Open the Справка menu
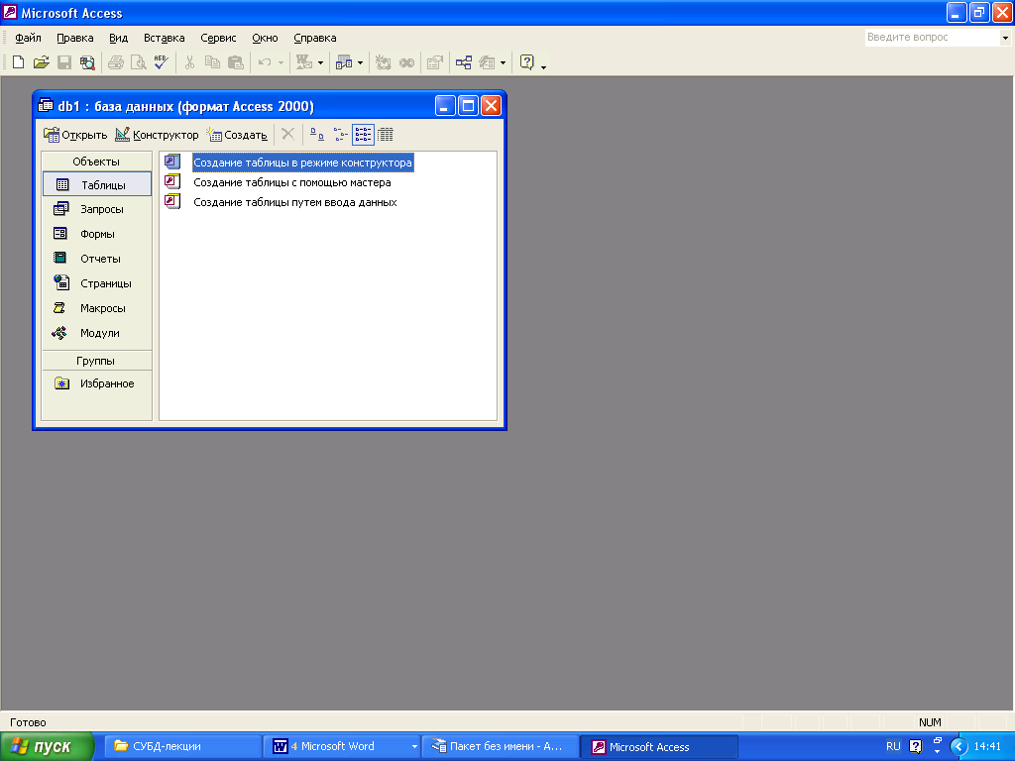Viewport: 1015px width, 761px height. (x=314, y=38)
